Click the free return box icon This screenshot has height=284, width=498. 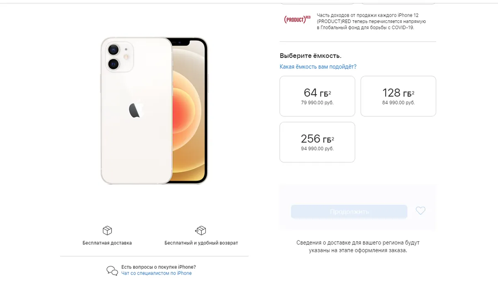pyautogui.click(x=201, y=231)
